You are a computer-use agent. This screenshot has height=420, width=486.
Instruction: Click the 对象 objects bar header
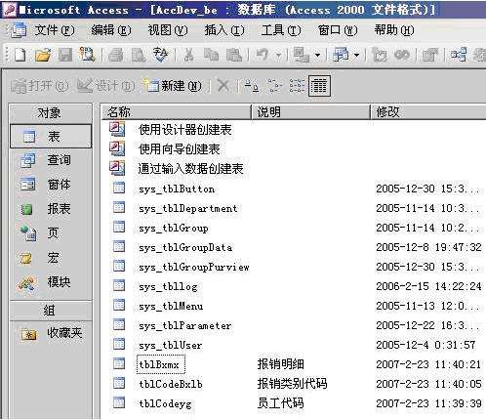click(51, 113)
